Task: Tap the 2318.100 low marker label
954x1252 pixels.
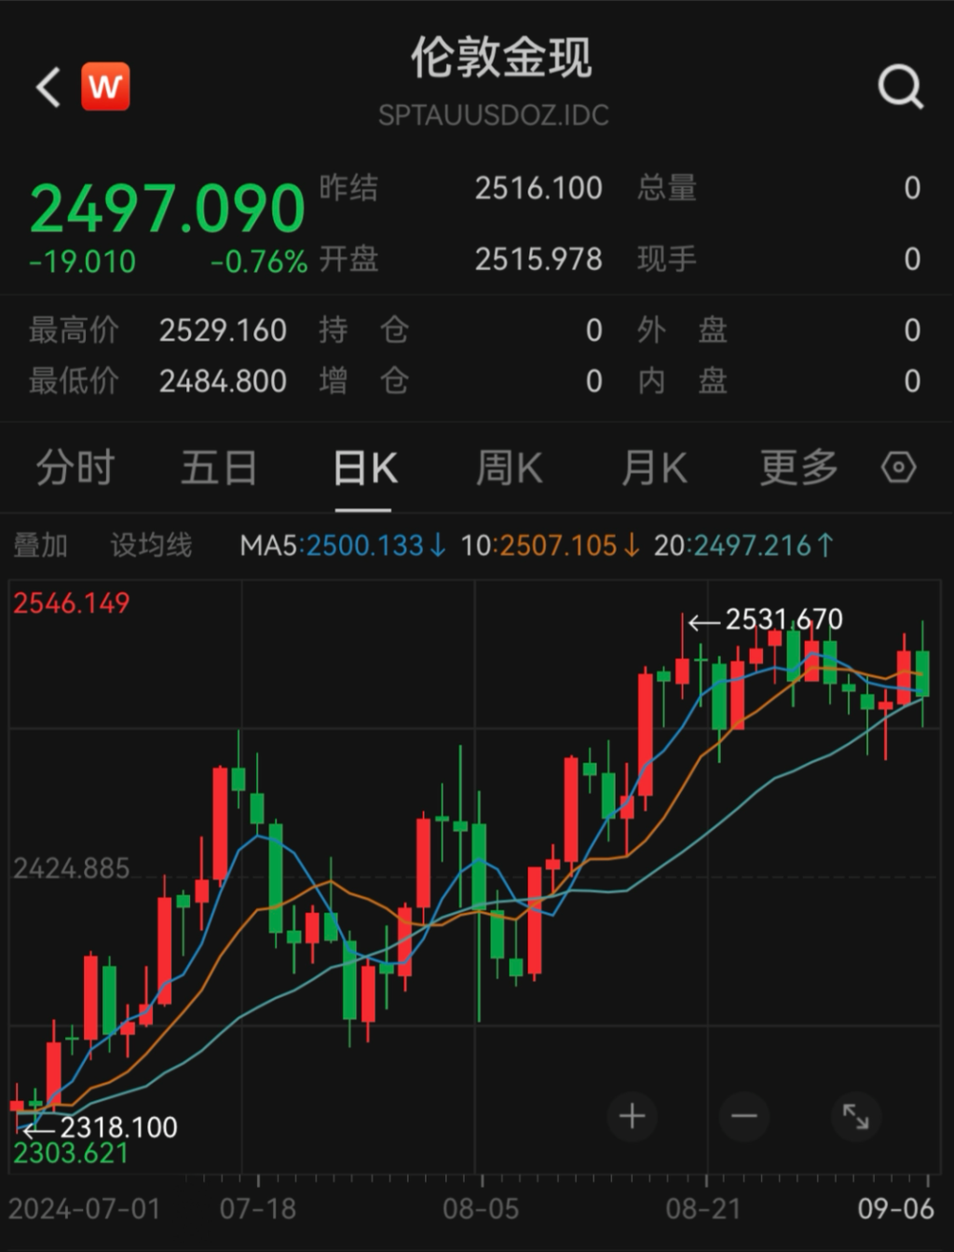Action: pos(118,1127)
